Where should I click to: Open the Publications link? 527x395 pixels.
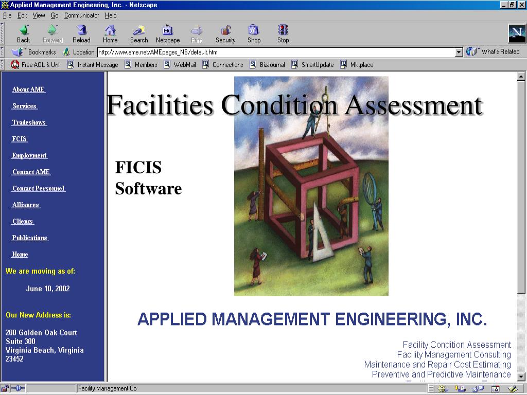point(30,238)
